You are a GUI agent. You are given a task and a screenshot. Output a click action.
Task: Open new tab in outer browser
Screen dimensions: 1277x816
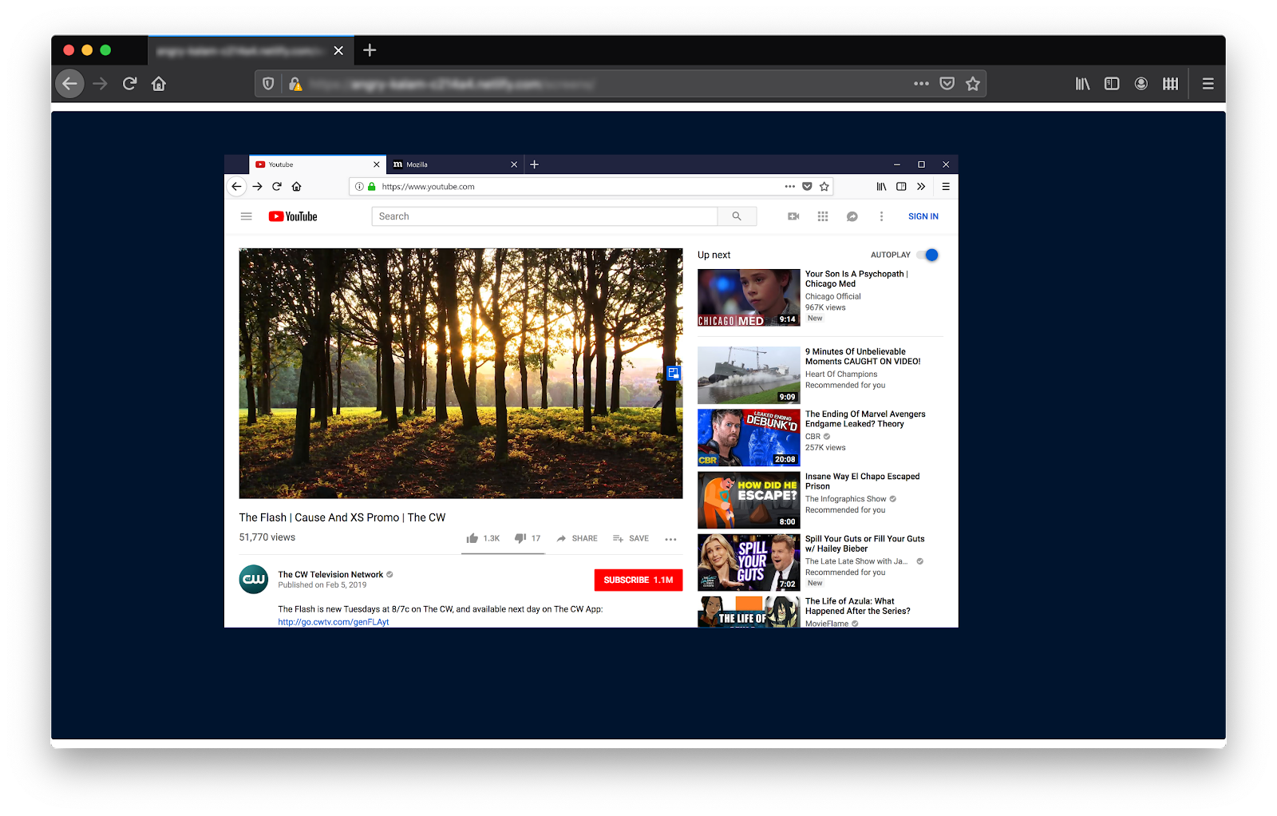[370, 50]
